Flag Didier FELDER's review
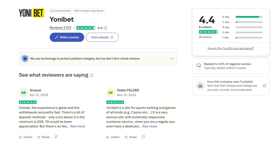 coord(144,137)
